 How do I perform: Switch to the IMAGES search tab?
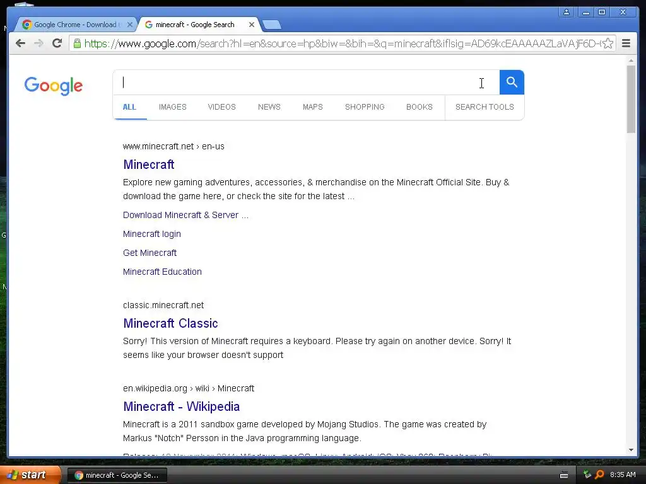173,107
